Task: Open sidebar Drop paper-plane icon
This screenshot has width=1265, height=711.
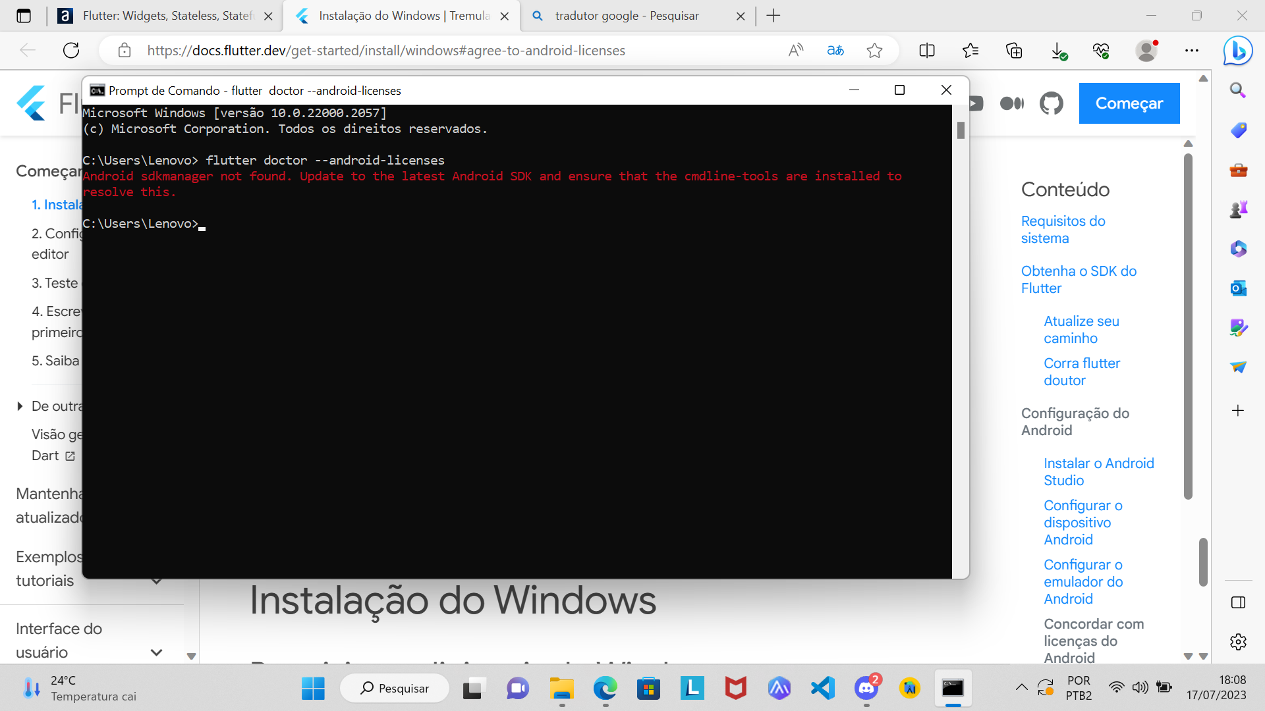Action: pos(1238,367)
